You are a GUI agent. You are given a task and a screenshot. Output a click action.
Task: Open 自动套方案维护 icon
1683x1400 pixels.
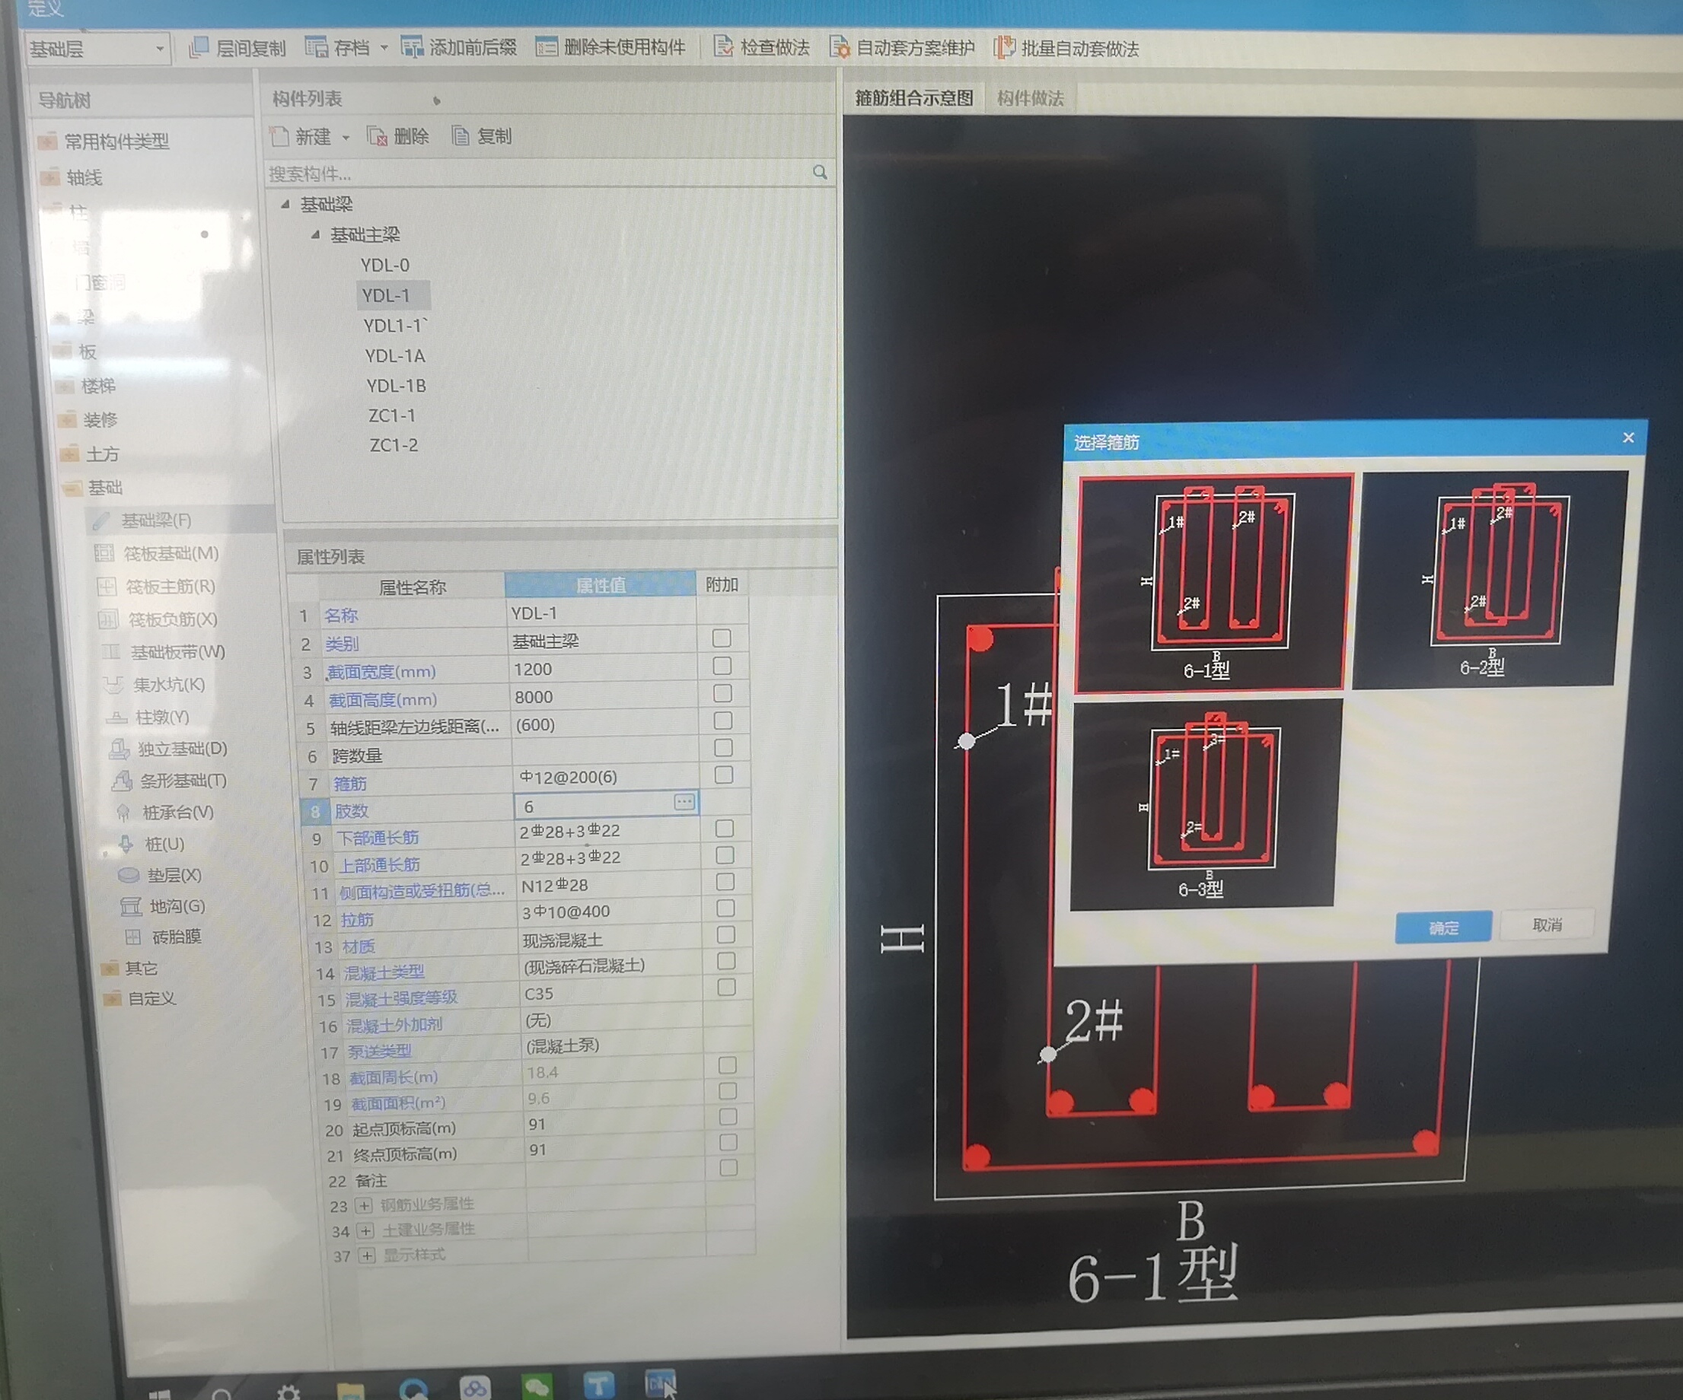point(839,48)
